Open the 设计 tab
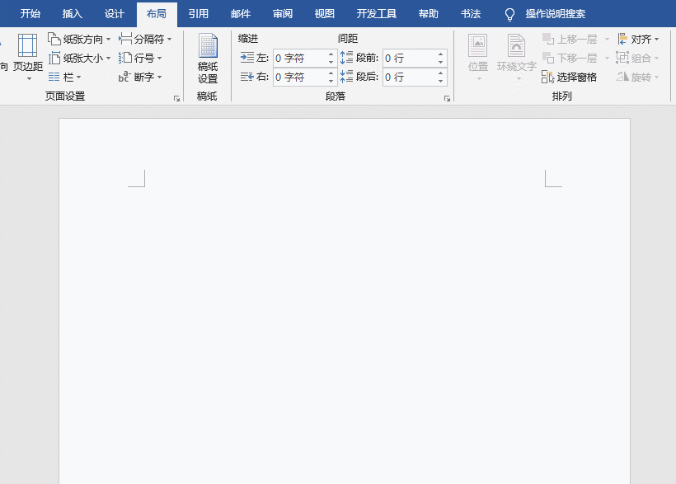 point(115,14)
